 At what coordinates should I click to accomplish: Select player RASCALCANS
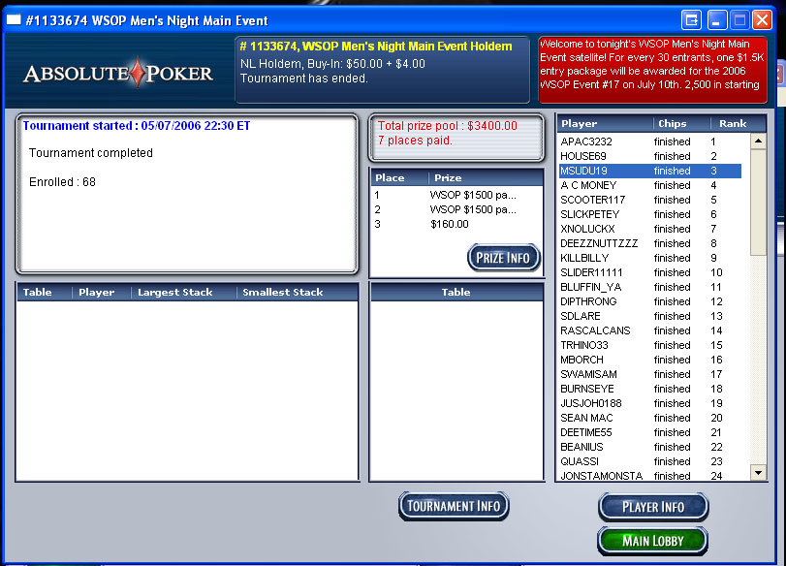[650, 330]
